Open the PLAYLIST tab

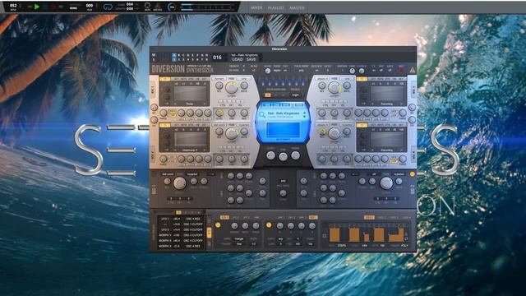click(x=276, y=7)
